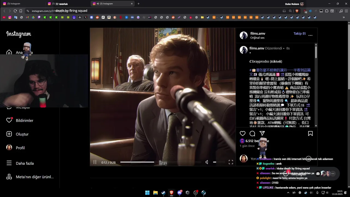Open a new browser tab
Image resolution: width=350 pixels, height=197 pixels.
[138, 4]
